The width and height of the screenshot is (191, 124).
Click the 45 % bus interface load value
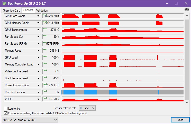point(51,78)
